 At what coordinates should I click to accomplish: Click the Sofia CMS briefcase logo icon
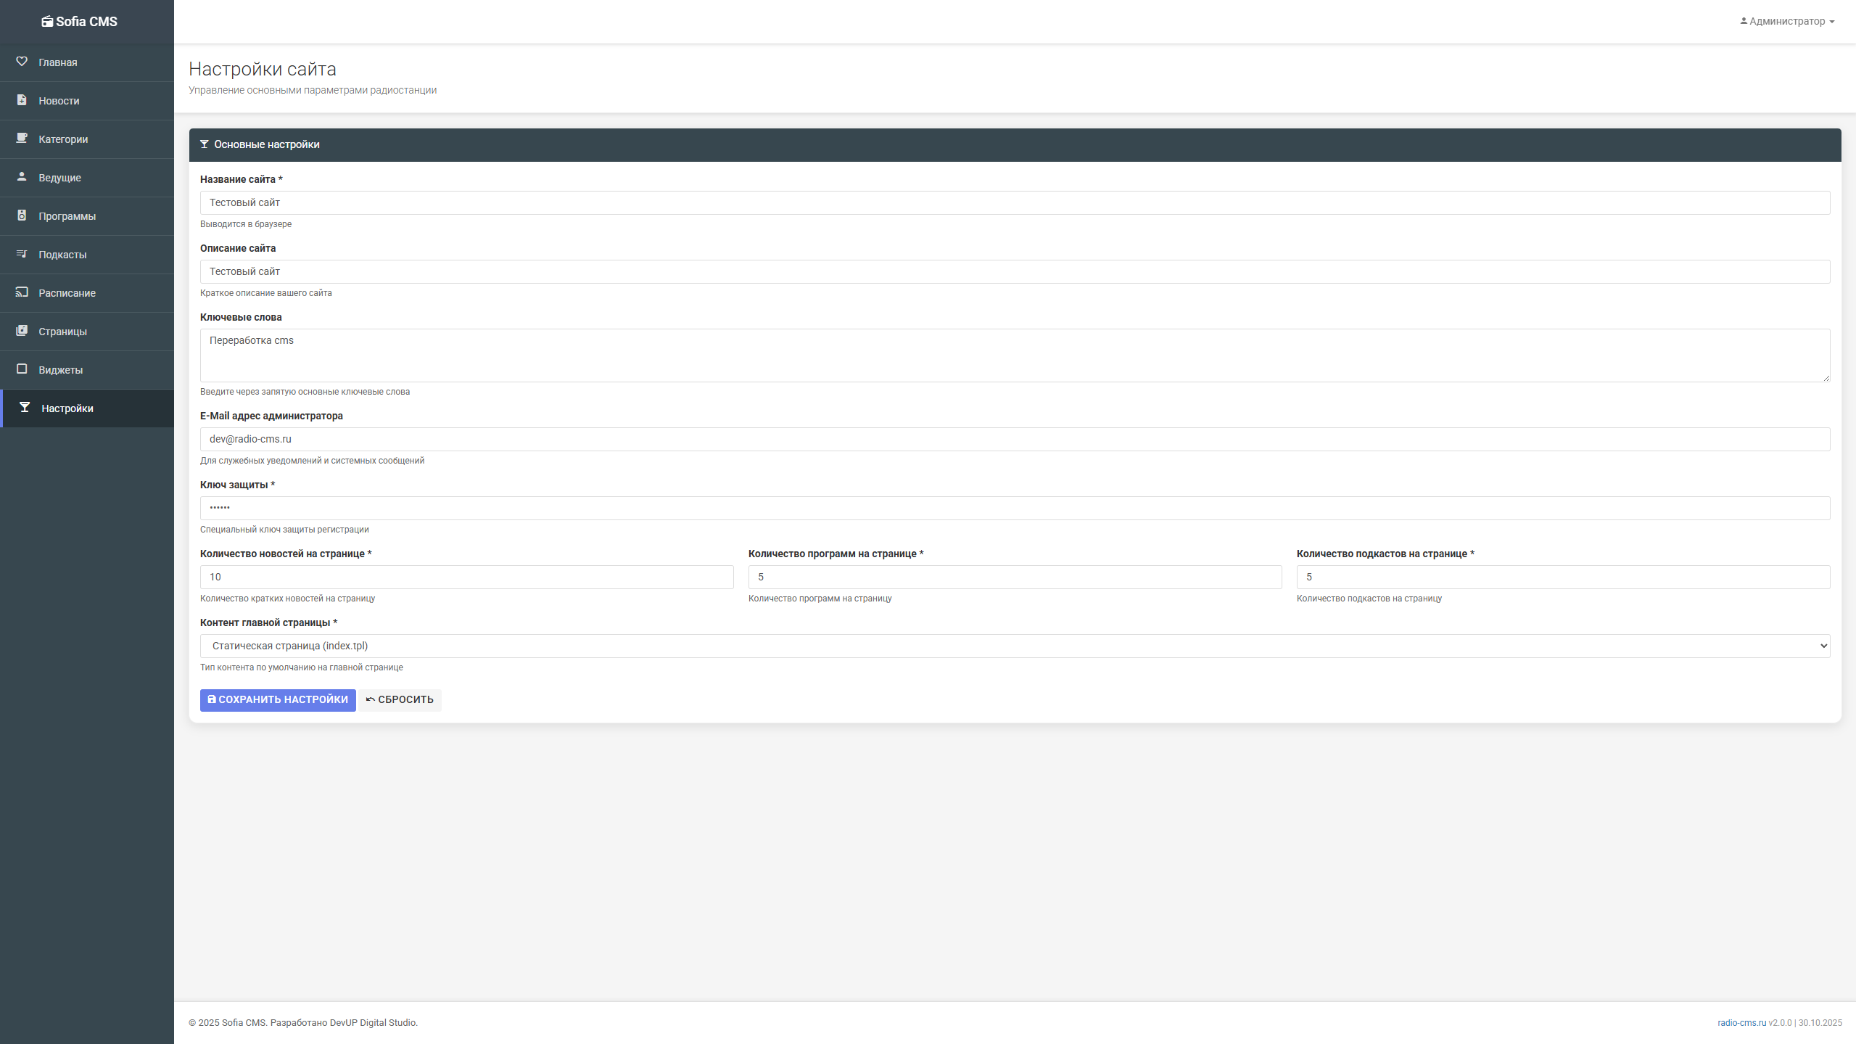pyautogui.click(x=46, y=21)
